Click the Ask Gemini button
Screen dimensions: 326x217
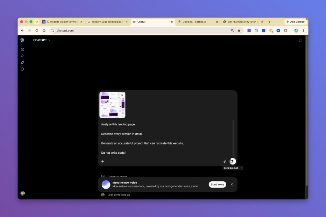click(295, 22)
